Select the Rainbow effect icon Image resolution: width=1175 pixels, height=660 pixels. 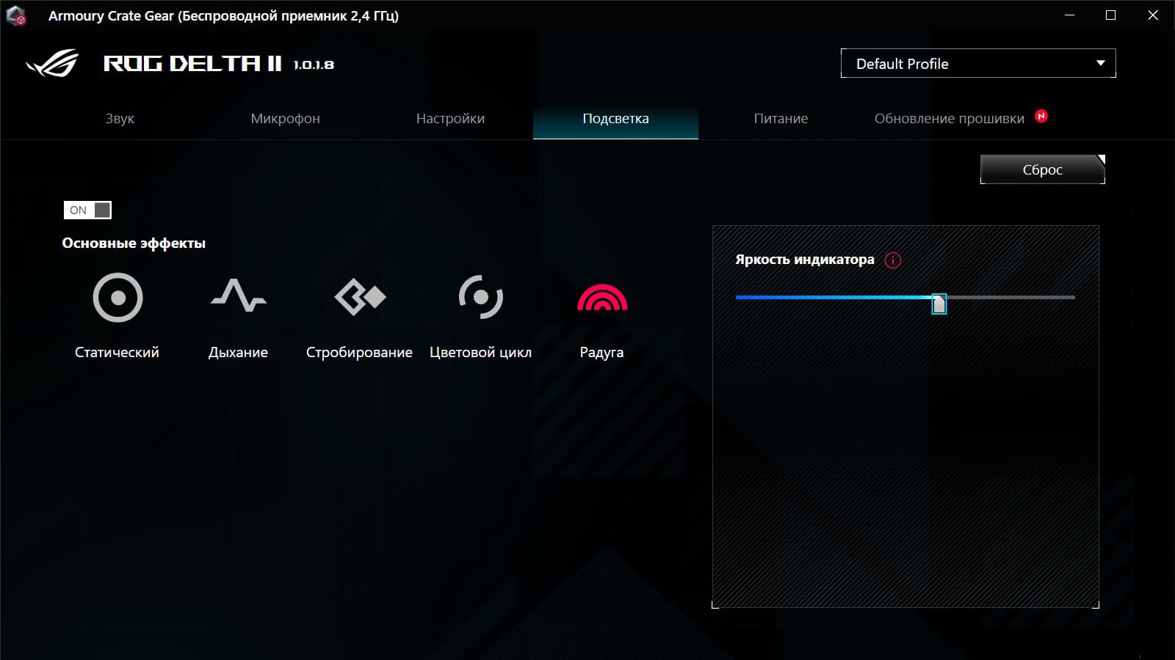(x=601, y=298)
